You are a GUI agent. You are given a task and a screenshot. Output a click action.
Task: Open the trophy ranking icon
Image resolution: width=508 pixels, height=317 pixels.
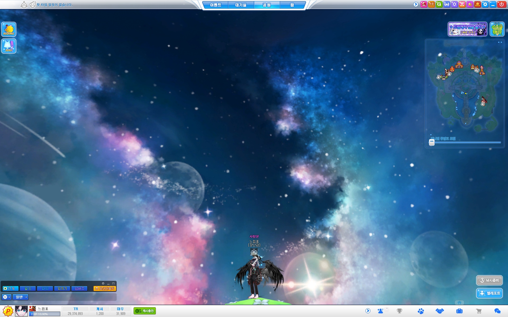coord(400,311)
